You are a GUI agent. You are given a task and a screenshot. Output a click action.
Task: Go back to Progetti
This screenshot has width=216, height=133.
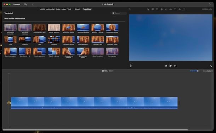click(x=17, y=4)
